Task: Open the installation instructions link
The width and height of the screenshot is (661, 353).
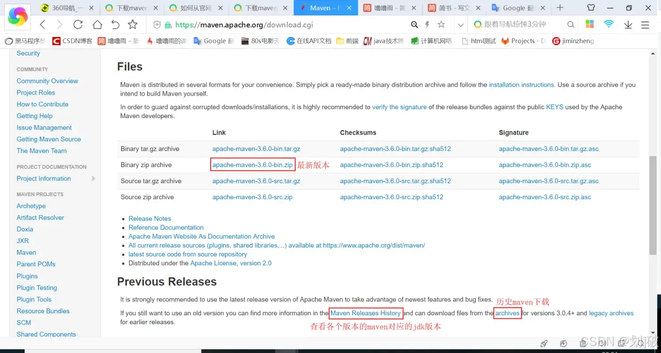Action: coord(521,85)
